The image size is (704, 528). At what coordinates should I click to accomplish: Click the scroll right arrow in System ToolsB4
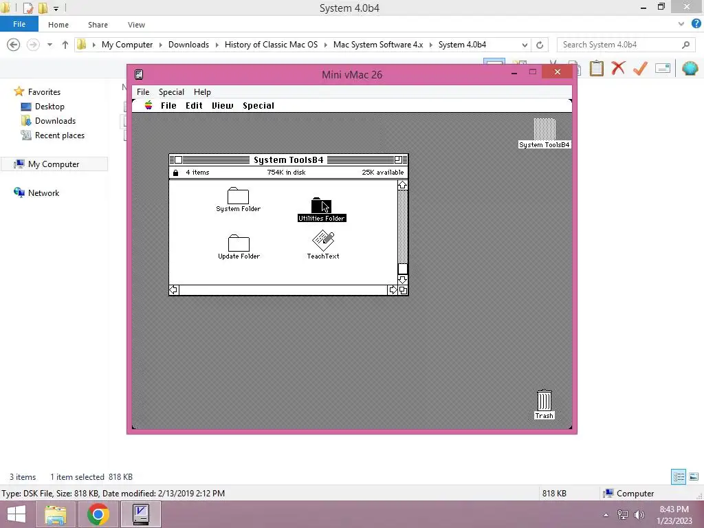(393, 290)
